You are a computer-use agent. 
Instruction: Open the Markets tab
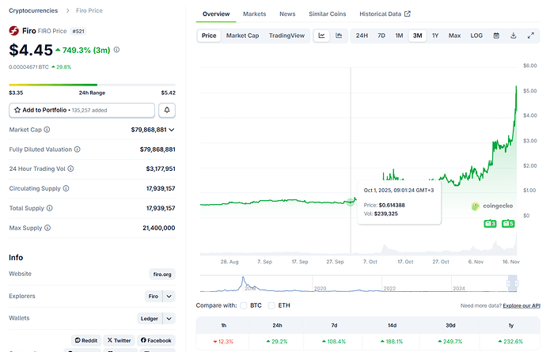click(x=254, y=14)
